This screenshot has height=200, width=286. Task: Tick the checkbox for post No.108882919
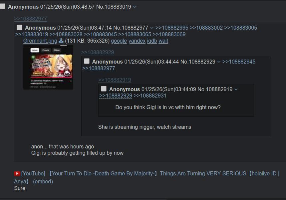click(x=104, y=89)
